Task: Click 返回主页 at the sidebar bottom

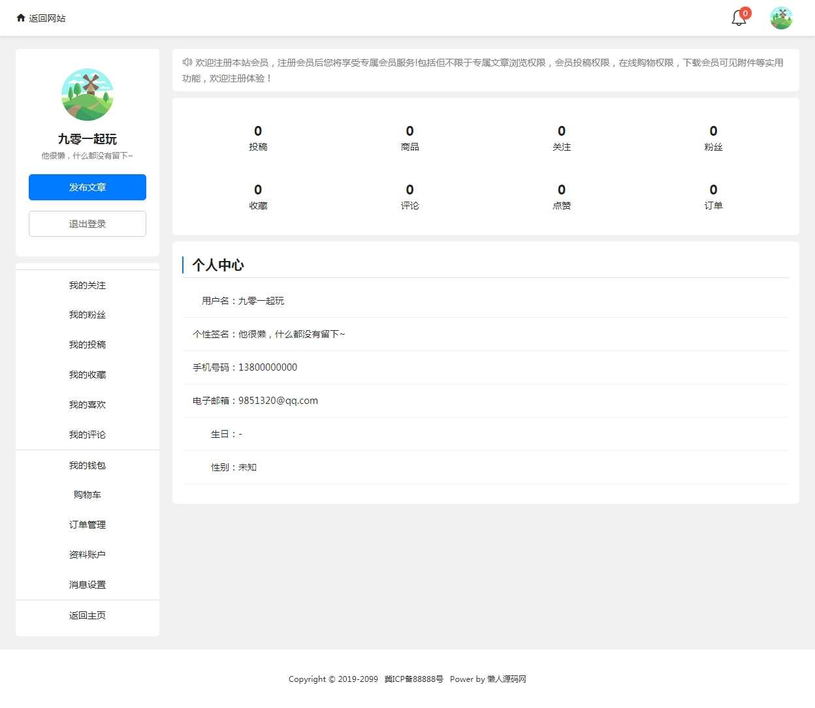Action: coord(87,615)
